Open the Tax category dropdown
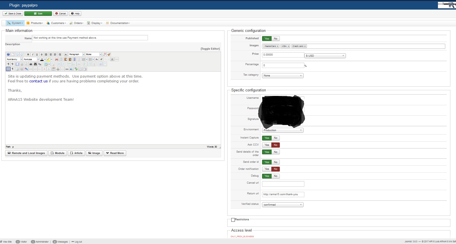Viewport: 456px width, 244px height. [283, 76]
